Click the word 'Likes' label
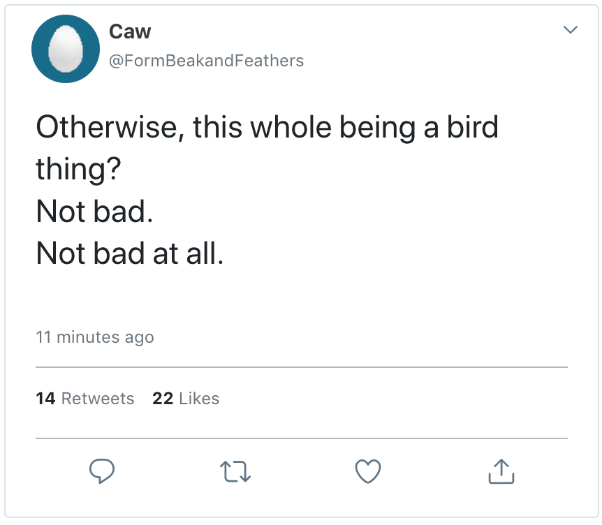602x525 pixels. (x=199, y=399)
